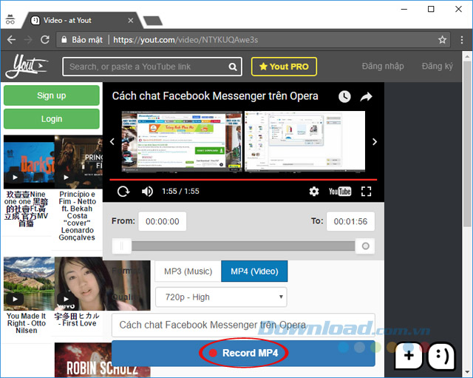The width and height of the screenshot is (473, 378).
Task: Click the title field Cách chat Facebook Messenger
Action: [243, 325]
